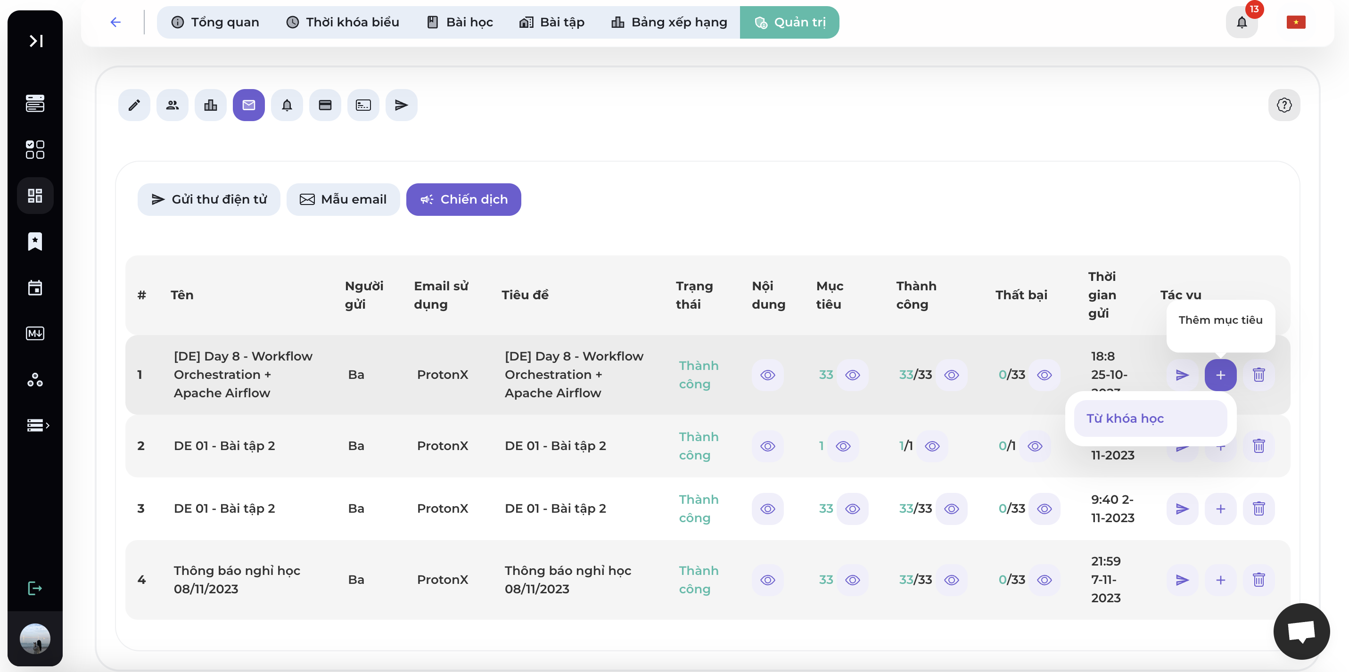Open the help question mark icon
Screen dimensions: 1349x672
click(x=1284, y=105)
